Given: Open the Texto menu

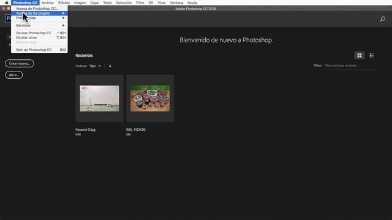Looking at the screenshot, I should pos(108,2).
